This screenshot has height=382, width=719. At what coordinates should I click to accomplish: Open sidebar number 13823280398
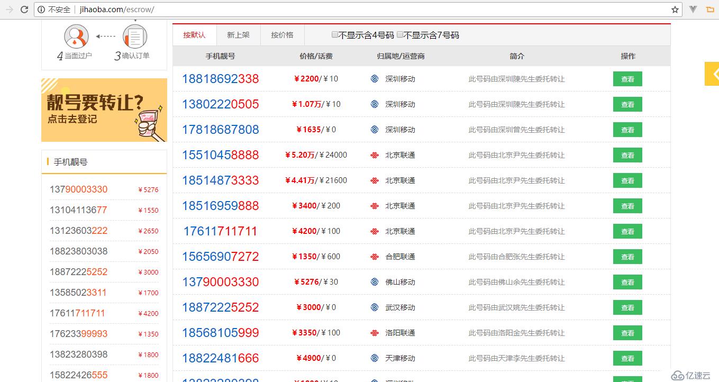pyautogui.click(x=78, y=354)
